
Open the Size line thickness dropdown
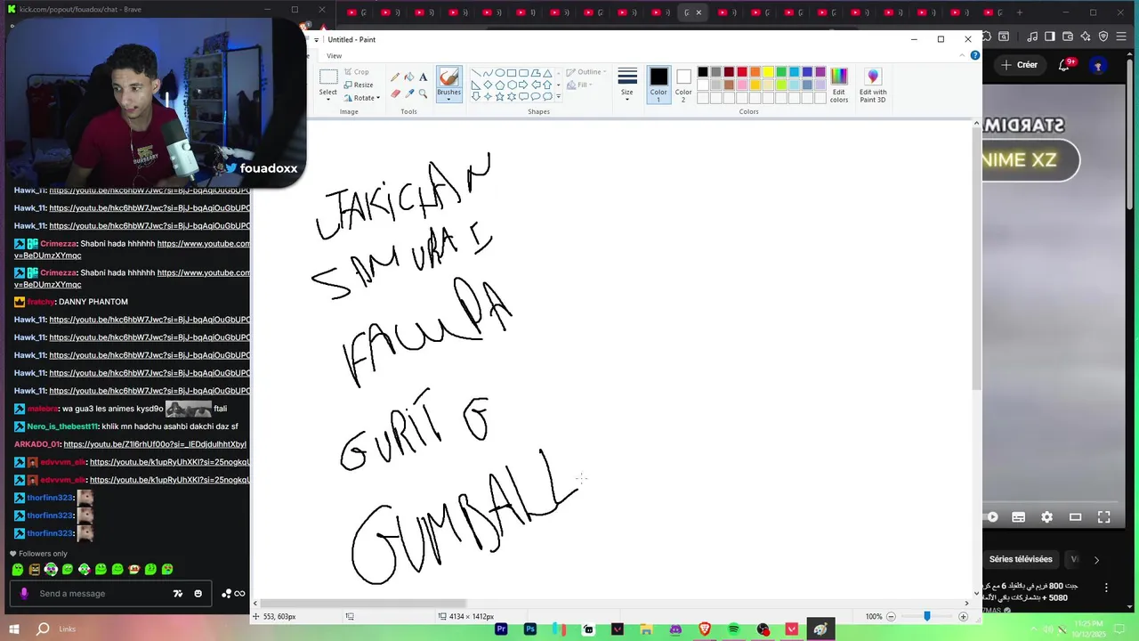627,85
